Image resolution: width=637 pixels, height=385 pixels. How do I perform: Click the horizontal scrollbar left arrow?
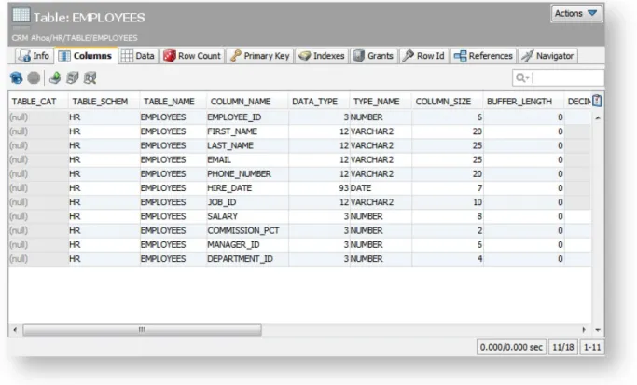[15, 330]
